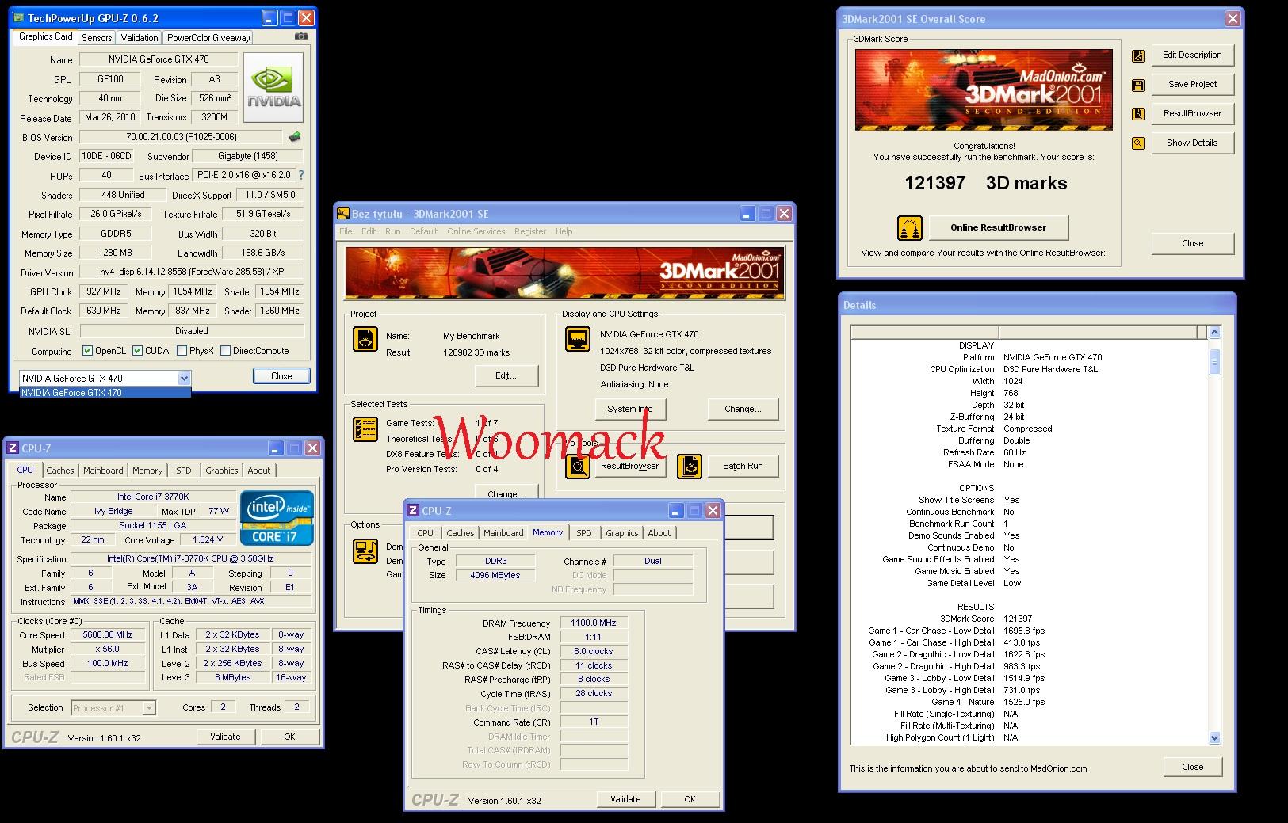Click the Display and CPU Settings monitor icon
The width and height of the screenshot is (1288, 823).
point(578,338)
